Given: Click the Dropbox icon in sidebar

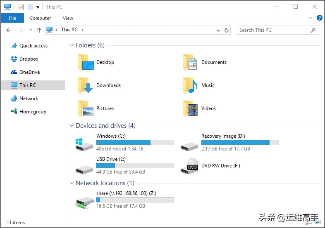Looking at the screenshot, I should (x=14, y=59).
